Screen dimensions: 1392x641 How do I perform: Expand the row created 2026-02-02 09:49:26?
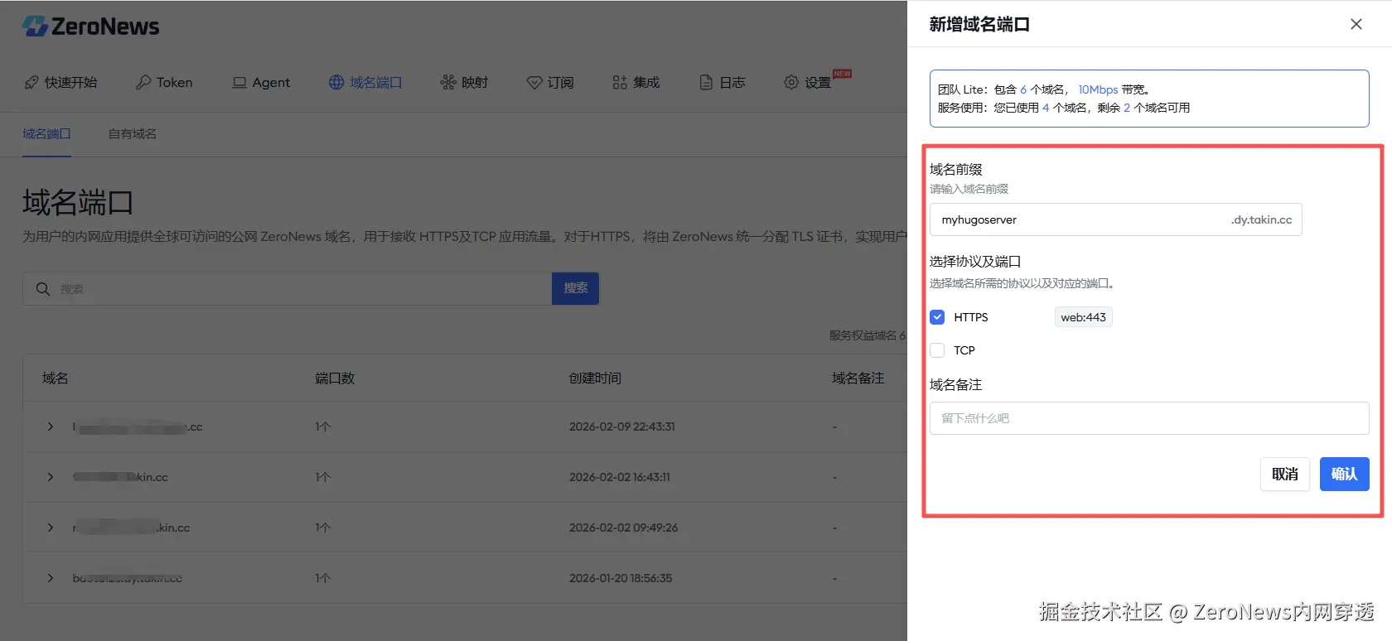point(50,528)
